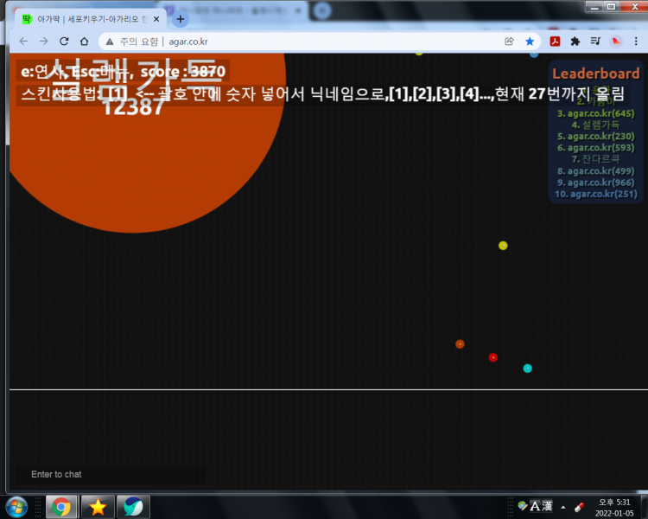Close the 아가딱 browser tab

pyautogui.click(x=156, y=19)
